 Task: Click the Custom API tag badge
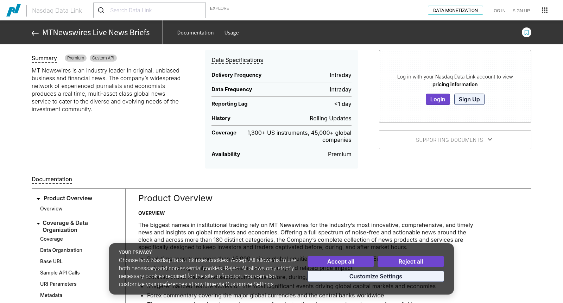point(103,58)
